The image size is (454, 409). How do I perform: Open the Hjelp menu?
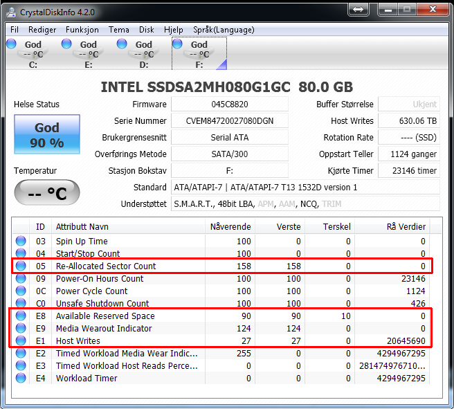coord(174,30)
